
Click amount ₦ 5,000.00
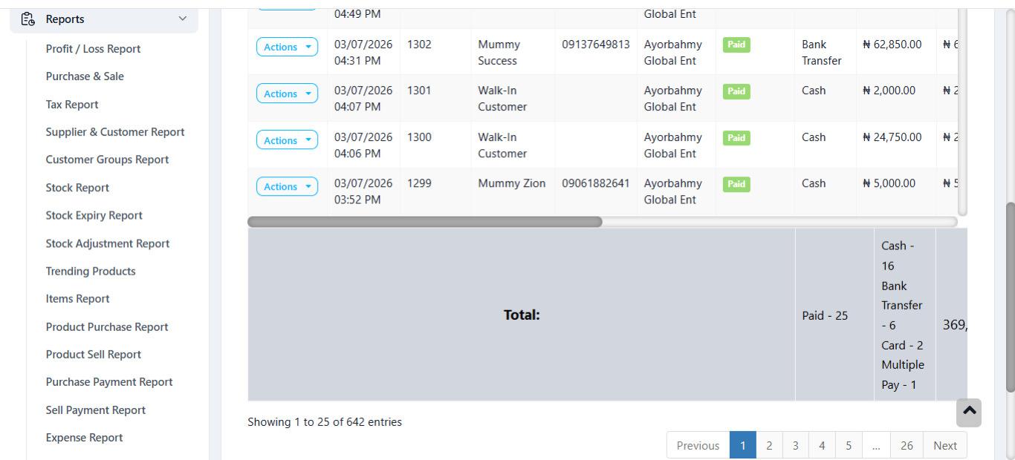889,183
